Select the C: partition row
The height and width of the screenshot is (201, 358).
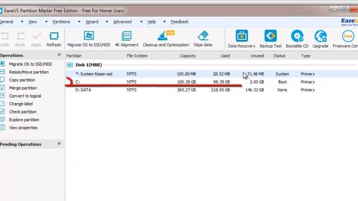(211, 82)
